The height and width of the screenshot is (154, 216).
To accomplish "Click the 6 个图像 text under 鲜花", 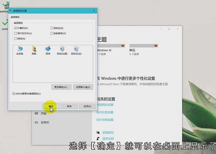I will [x=134, y=54].
